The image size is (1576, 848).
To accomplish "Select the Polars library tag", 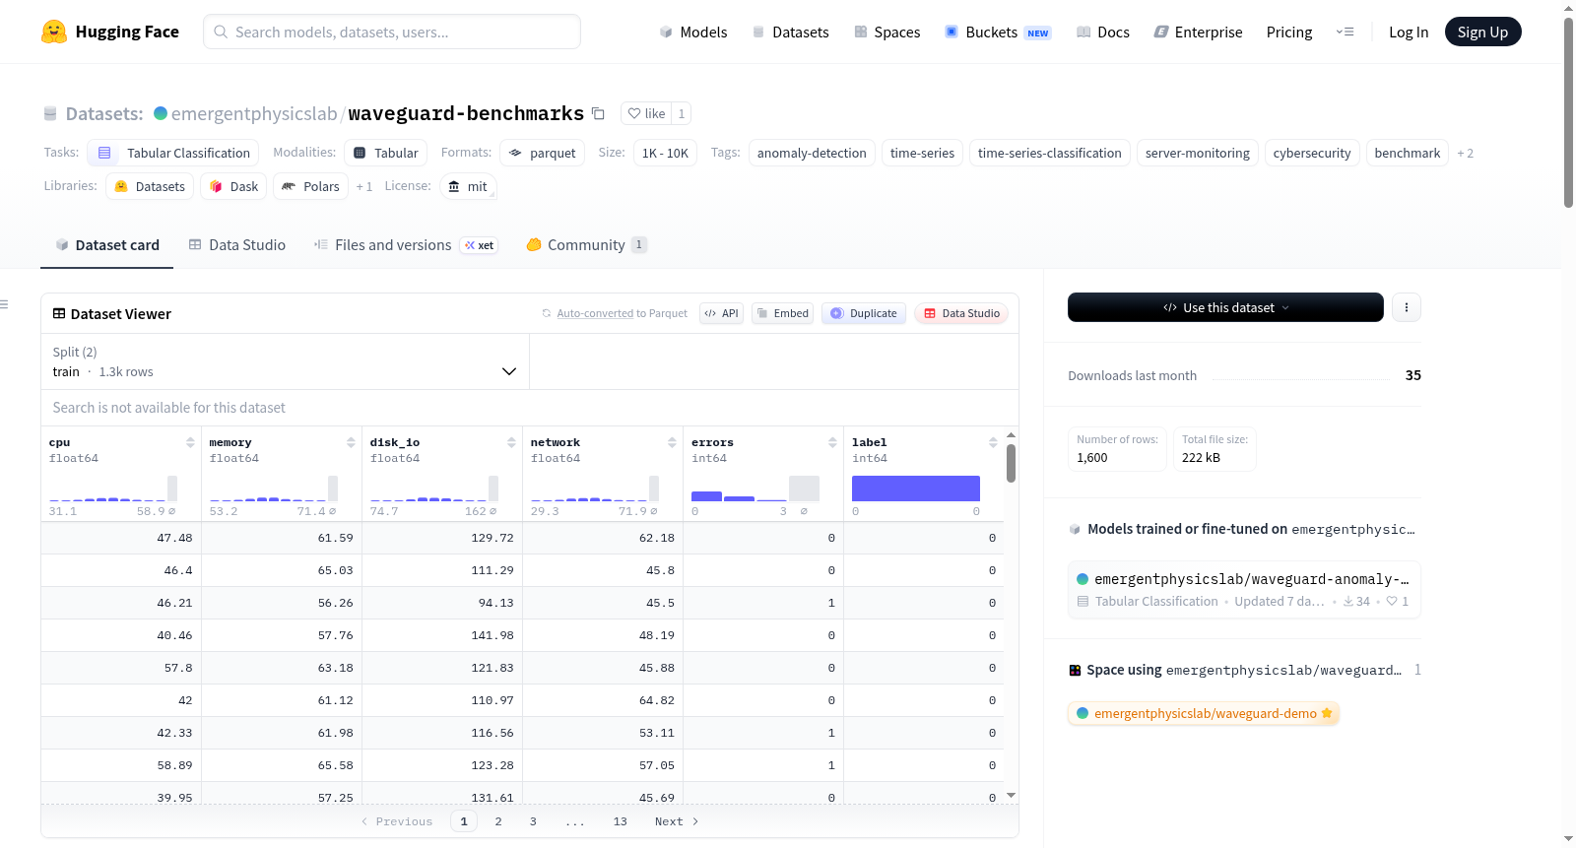I will [x=310, y=186].
